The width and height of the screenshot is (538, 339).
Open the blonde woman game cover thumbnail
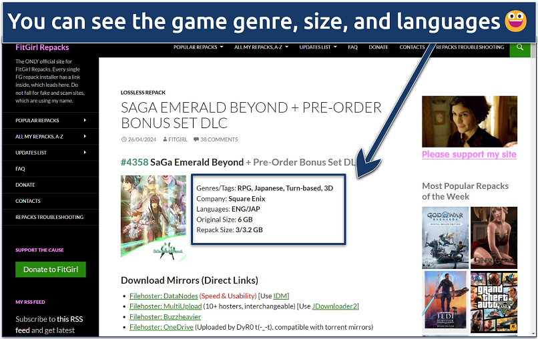point(494,238)
